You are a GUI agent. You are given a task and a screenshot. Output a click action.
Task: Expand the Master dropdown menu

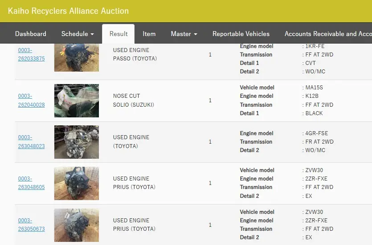184,34
